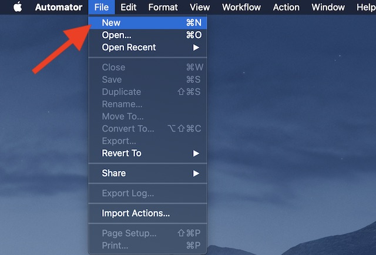Open the Window menu
The height and width of the screenshot is (255, 376).
coord(328,8)
